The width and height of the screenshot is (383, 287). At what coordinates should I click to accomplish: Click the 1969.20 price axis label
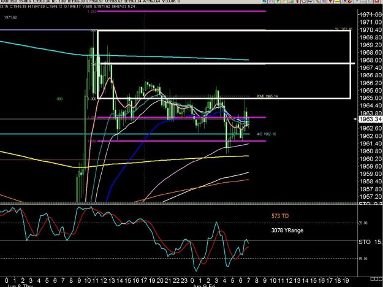click(371, 45)
